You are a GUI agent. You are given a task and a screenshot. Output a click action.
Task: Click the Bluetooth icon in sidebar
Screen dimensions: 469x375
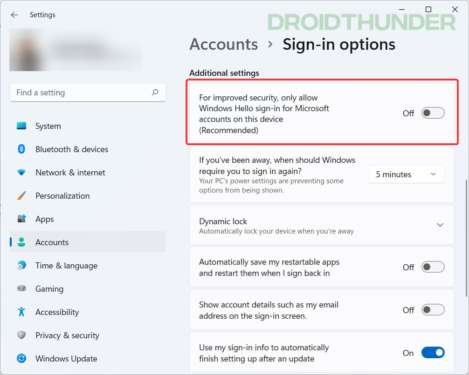21,149
